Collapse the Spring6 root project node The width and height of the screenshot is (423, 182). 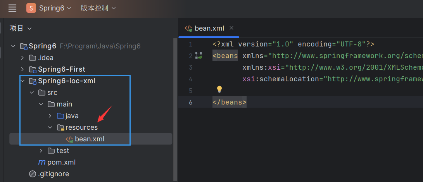13,46
